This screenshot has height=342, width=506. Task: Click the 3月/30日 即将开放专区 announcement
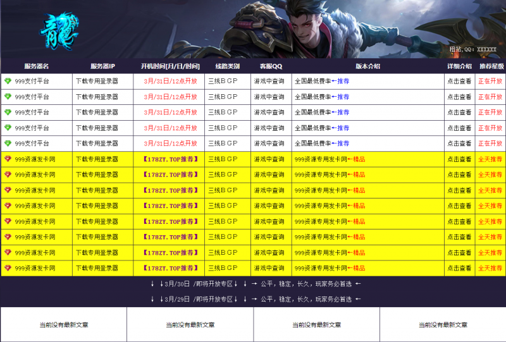tap(256, 284)
